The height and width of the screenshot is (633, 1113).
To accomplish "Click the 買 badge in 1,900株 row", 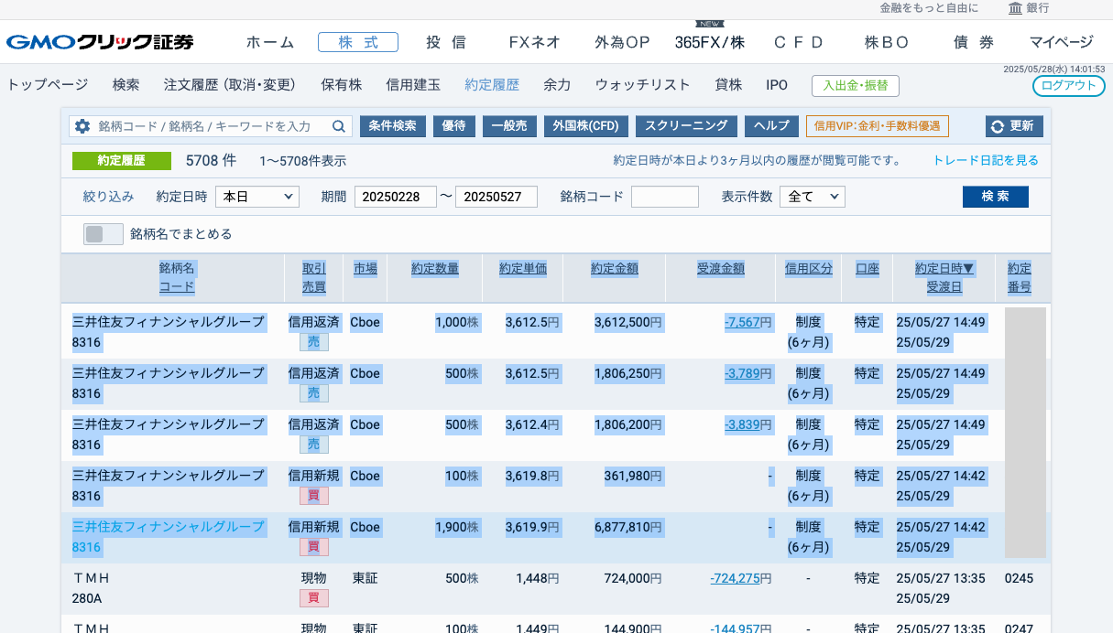I will click(x=314, y=547).
